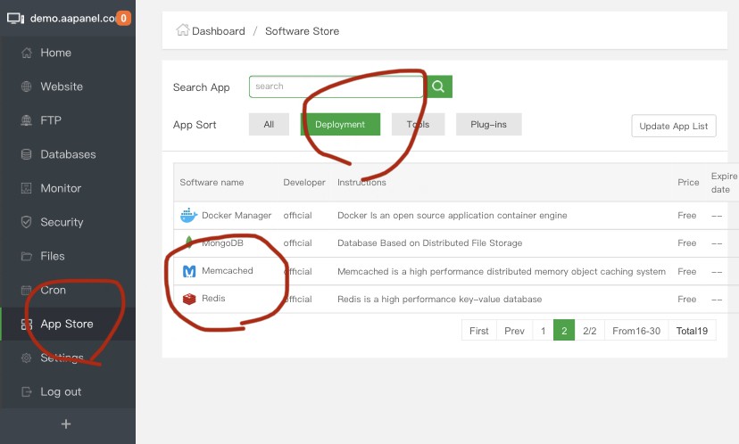739x444 pixels.
Task: Click the Dashboard home breadcrumb icon
Action: coord(182,30)
